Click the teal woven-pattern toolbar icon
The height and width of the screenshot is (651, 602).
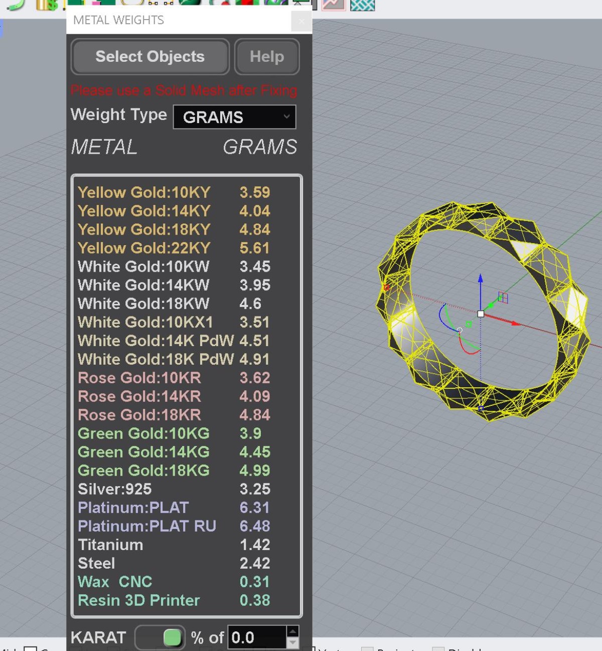click(x=363, y=5)
